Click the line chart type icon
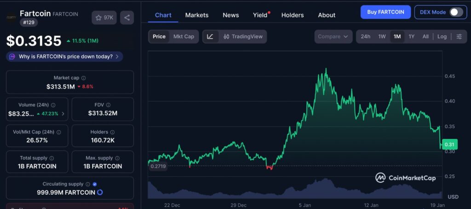 (211, 37)
